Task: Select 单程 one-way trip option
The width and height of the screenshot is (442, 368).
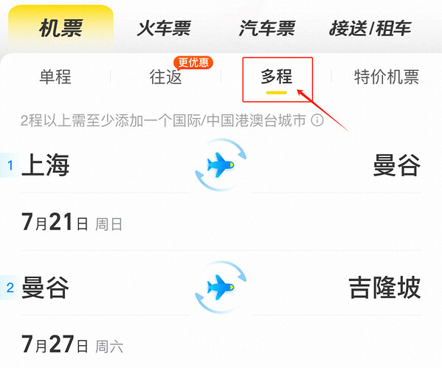Action: (x=55, y=77)
